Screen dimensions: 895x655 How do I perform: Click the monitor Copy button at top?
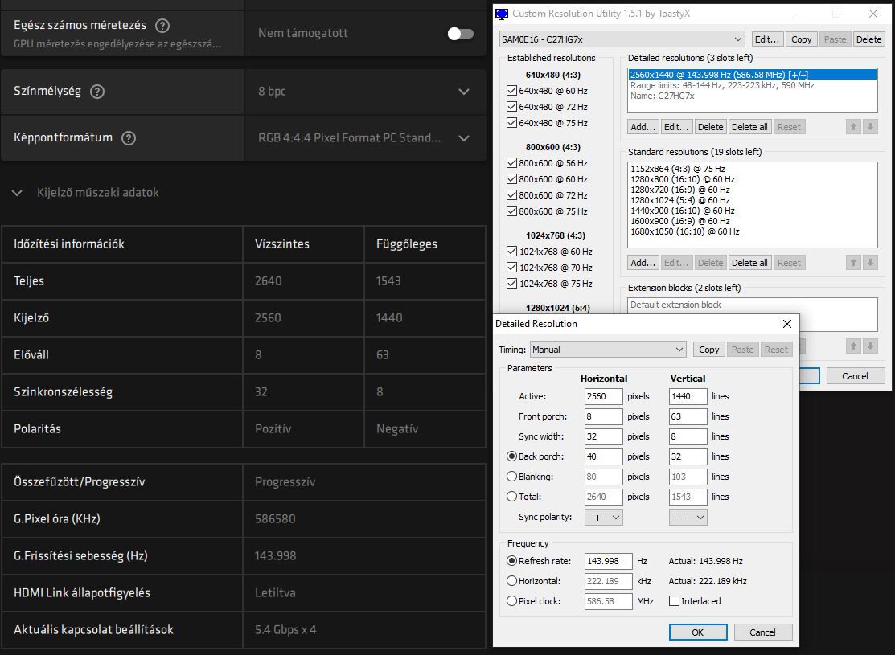coord(802,39)
